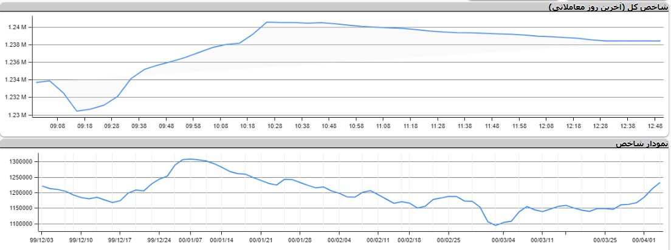Click the last data point of the historical line
The height and width of the screenshot is (250, 671).
659,183
